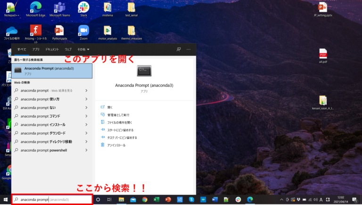The image size is (362, 205).
Task: Expand the 'anaconda prompt ダウンロード' suggestion arrow
Action: pyautogui.click(x=86, y=133)
